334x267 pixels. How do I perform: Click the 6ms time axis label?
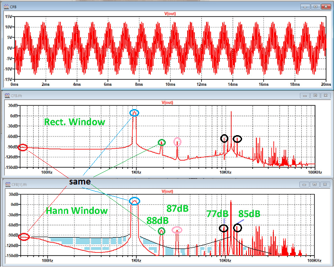[x=108, y=84]
